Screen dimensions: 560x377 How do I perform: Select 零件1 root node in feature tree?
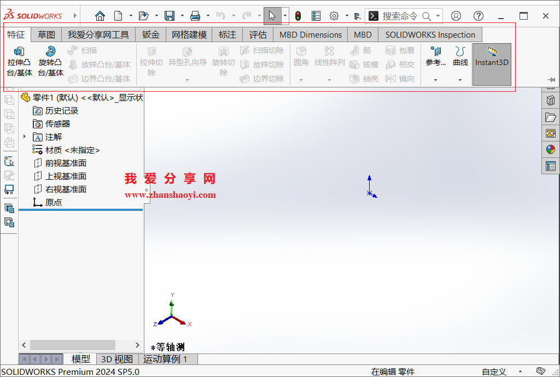pos(82,97)
